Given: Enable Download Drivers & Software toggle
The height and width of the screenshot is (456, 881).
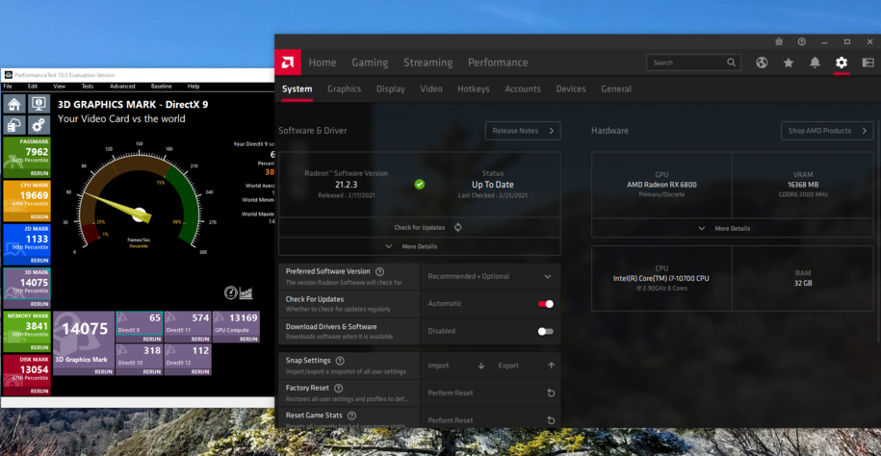Looking at the screenshot, I should pyautogui.click(x=546, y=331).
